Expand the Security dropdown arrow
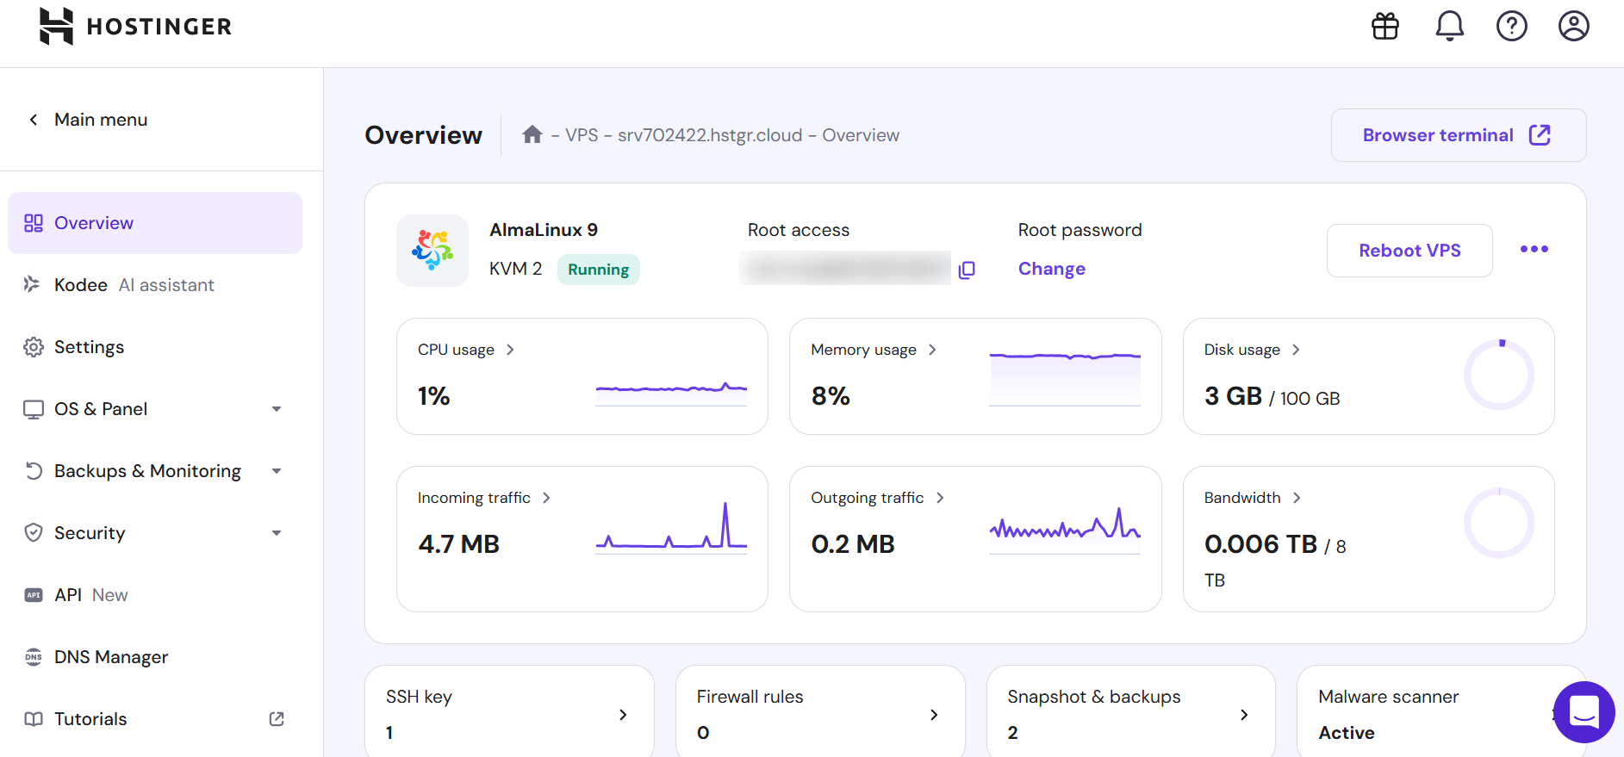 click(277, 533)
